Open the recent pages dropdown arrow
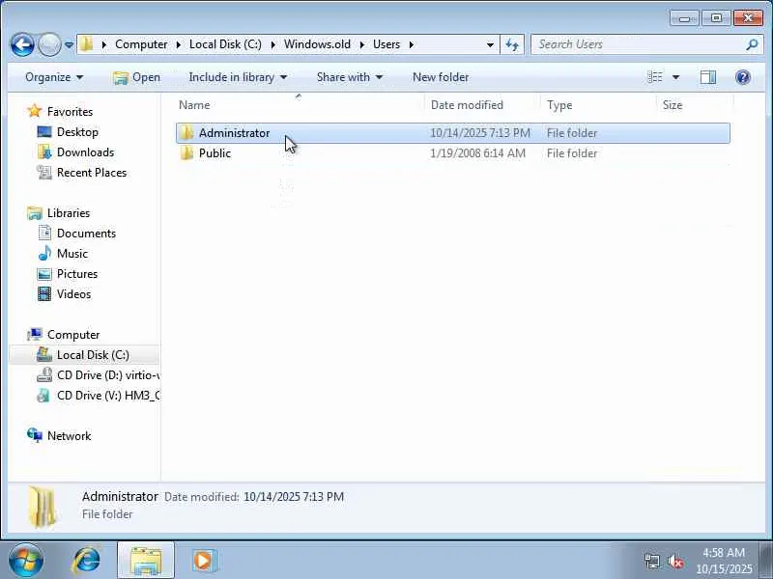The image size is (773, 579). coord(69,44)
